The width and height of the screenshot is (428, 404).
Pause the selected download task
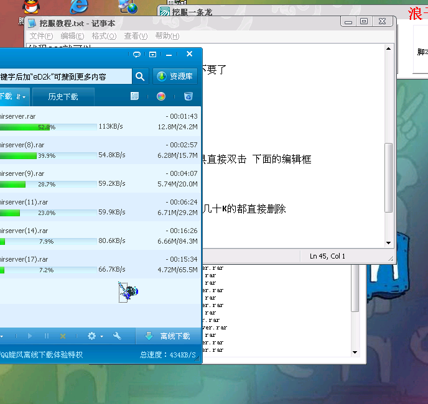[47, 336]
